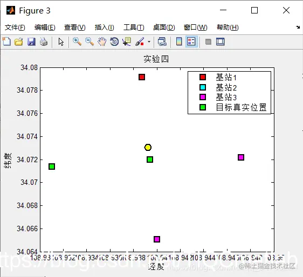Click the cyan 基站2 legend swatch

[x=203, y=87]
